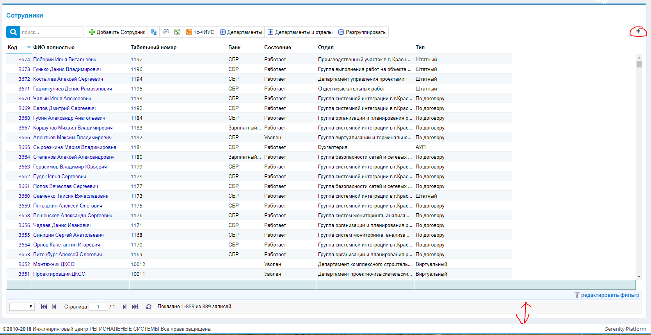651x335 pixels.
Task: Open employee Гаджикулиев Денис Рамазанович
Action: click(x=73, y=89)
